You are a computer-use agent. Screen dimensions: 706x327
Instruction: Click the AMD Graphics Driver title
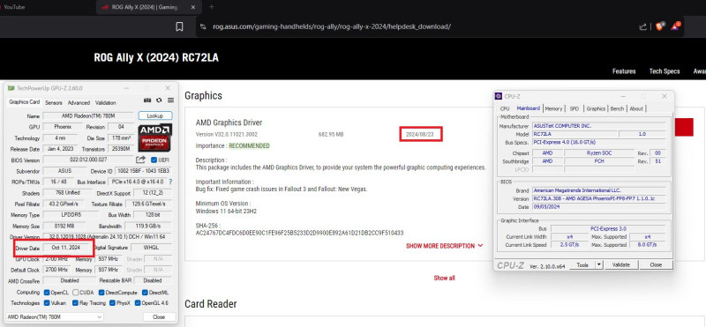(x=229, y=123)
